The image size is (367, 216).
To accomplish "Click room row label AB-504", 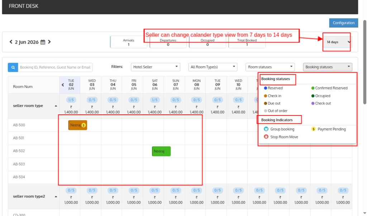I will (19, 177).
